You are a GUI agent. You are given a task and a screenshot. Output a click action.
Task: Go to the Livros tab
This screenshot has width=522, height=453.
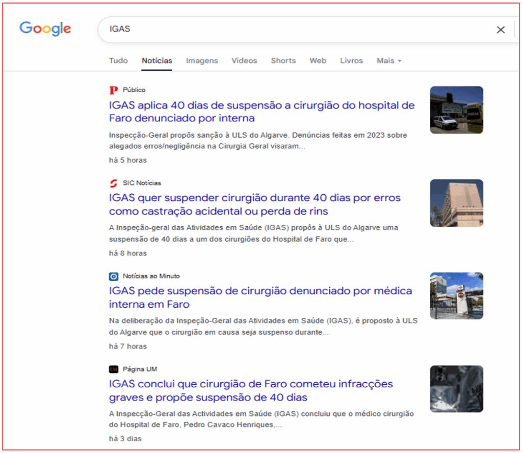point(351,61)
